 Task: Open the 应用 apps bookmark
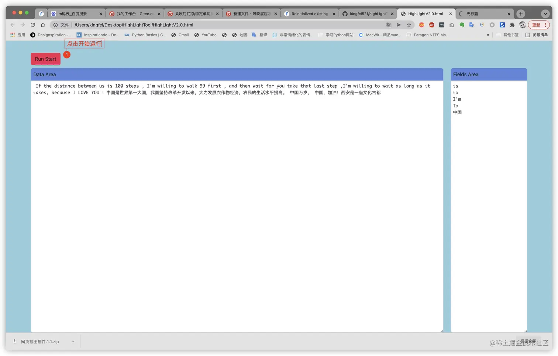[x=18, y=35]
